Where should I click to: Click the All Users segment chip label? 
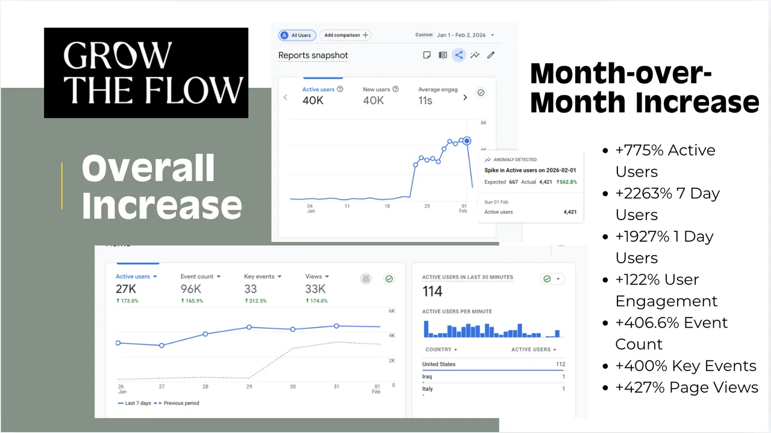click(x=301, y=35)
